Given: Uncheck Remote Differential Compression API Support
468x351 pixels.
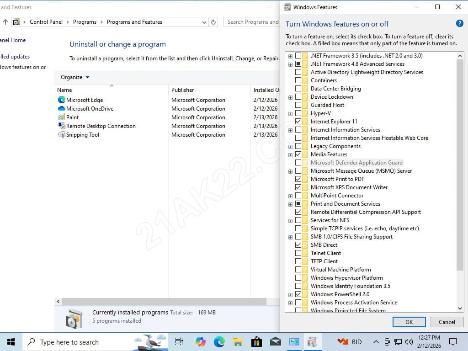Looking at the screenshot, I should (298, 212).
